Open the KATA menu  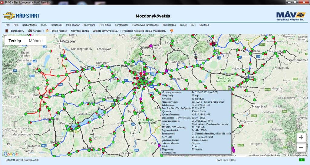point(44,25)
